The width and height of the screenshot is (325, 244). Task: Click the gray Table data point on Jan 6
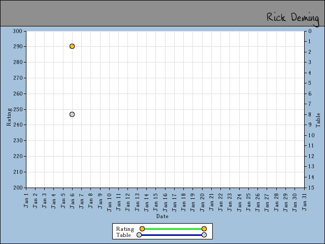(x=72, y=114)
